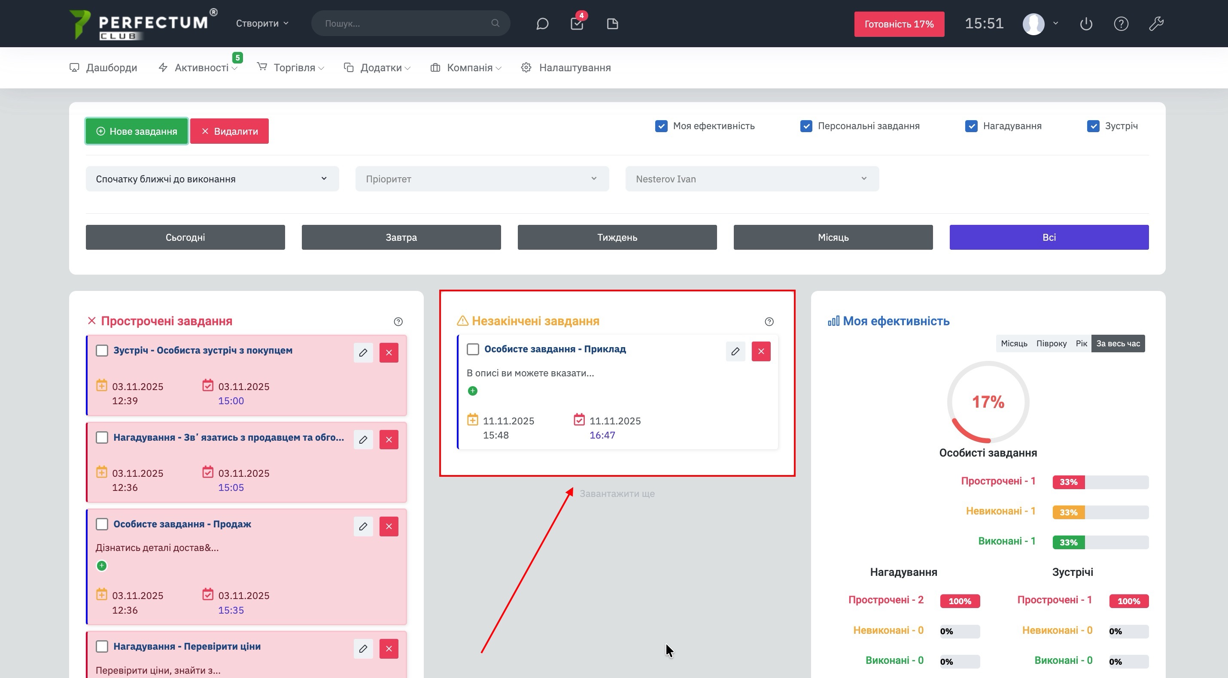Screen dimensions: 1228x678
Task: Click the wrench setup icon
Action: (1156, 24)
